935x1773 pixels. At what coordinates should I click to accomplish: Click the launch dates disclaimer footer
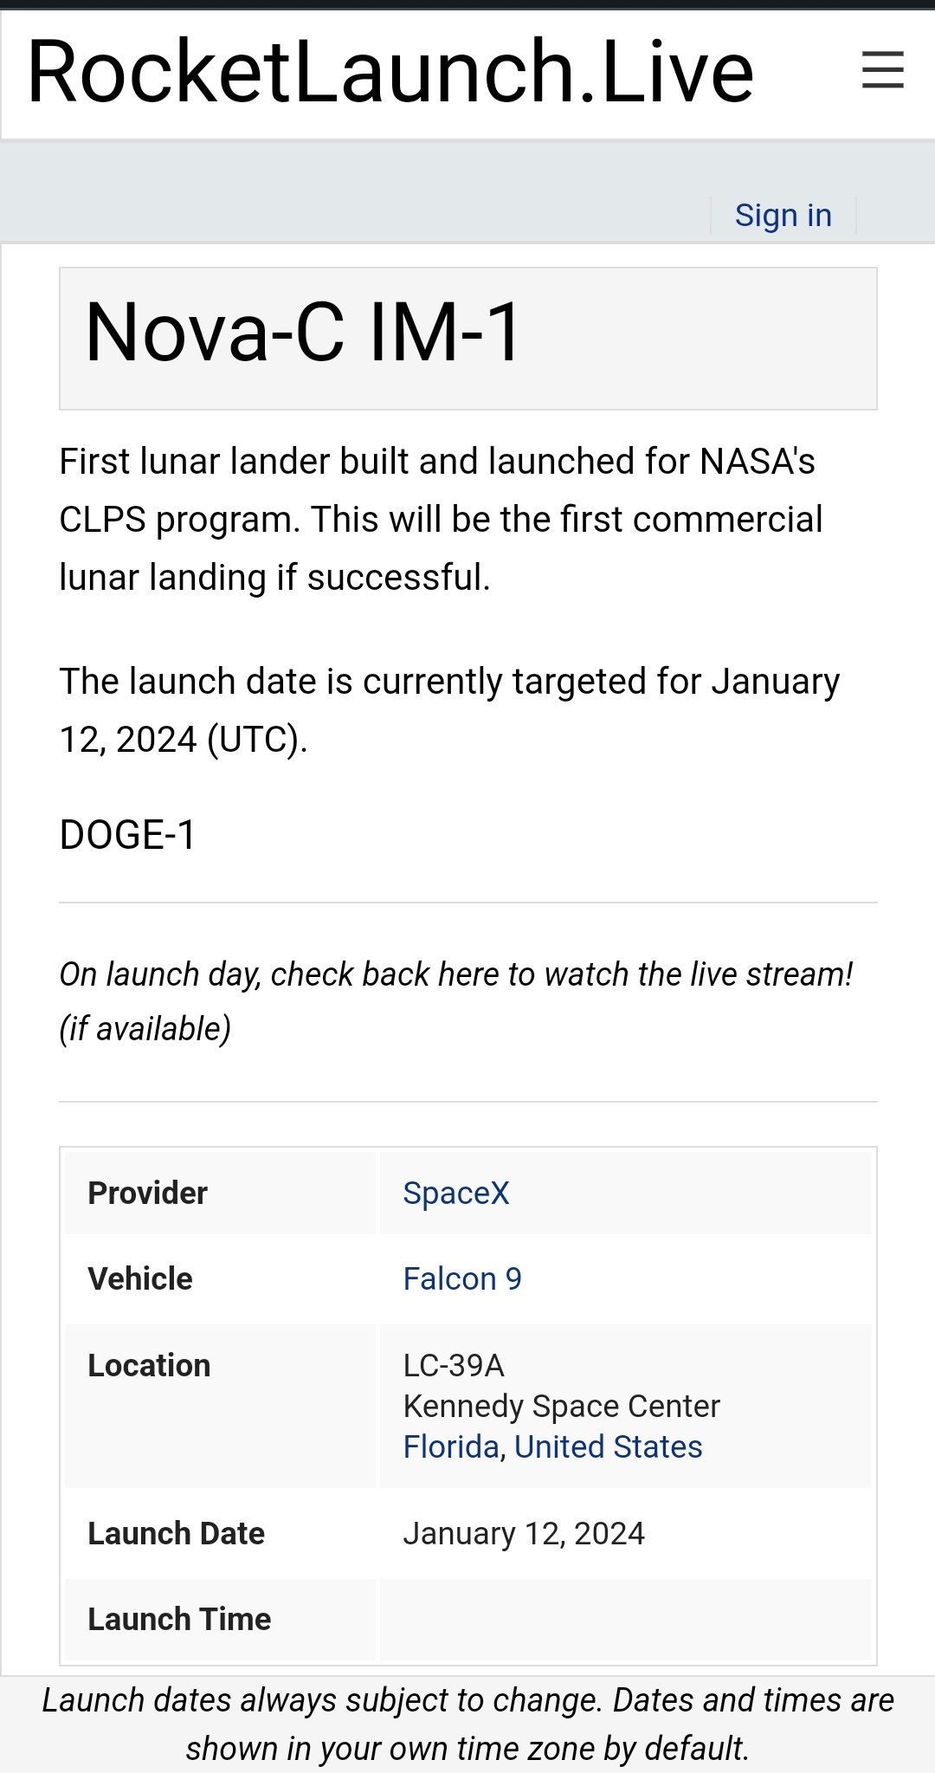coord(467,1724)
